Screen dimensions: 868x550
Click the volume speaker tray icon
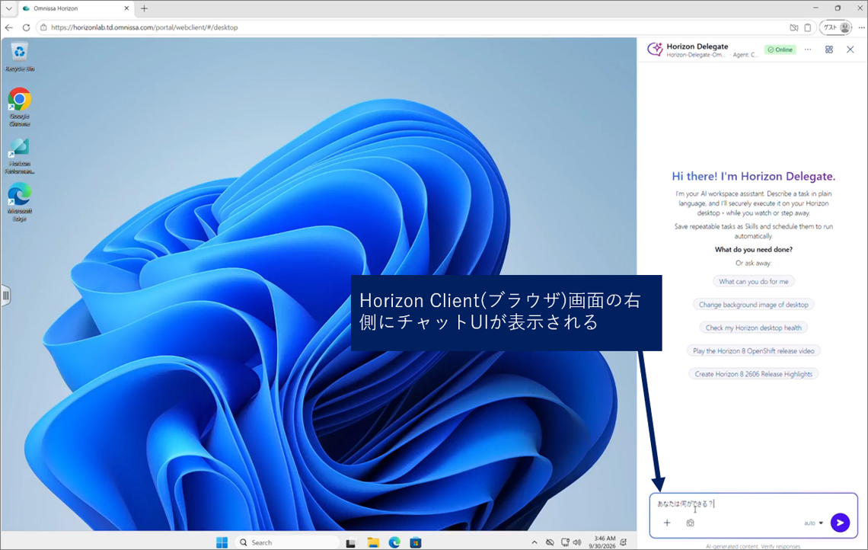[x=577, y=543]
